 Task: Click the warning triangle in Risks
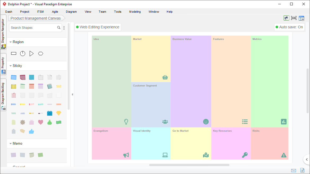pos(284,155)
